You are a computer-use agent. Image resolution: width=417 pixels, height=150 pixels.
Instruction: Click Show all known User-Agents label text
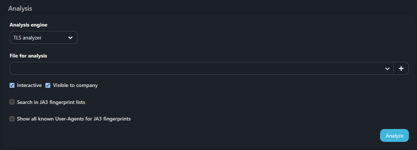74,119
